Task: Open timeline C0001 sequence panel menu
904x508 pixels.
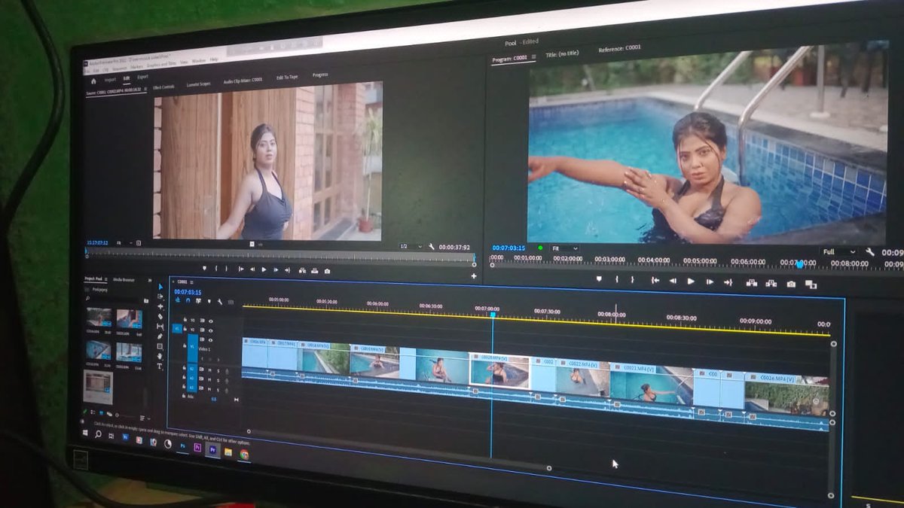Action: [191, 282]
